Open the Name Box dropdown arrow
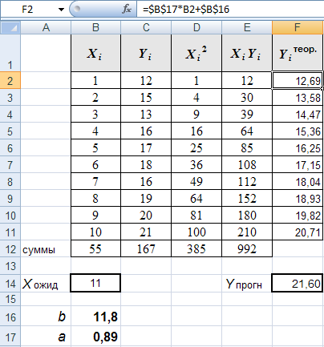Image resolution: width=324 pixels, height=347 pixels. (61, 10)
